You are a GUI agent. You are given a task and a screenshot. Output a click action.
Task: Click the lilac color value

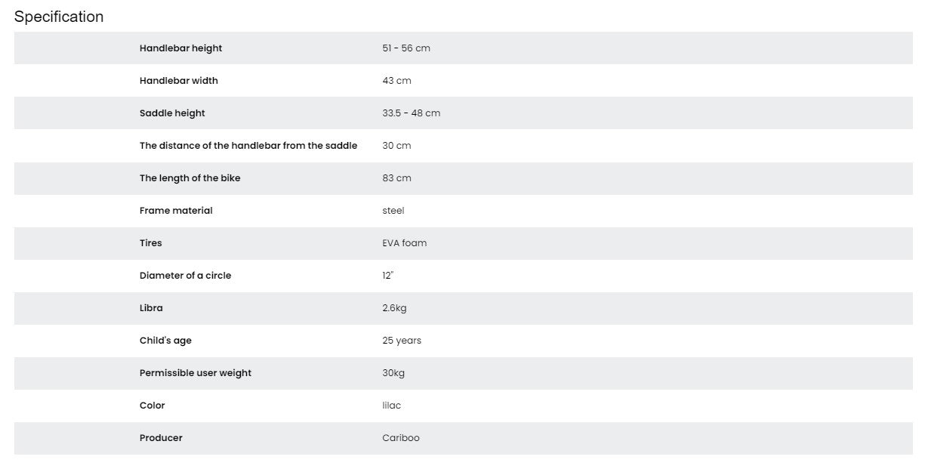pos(391,406)
